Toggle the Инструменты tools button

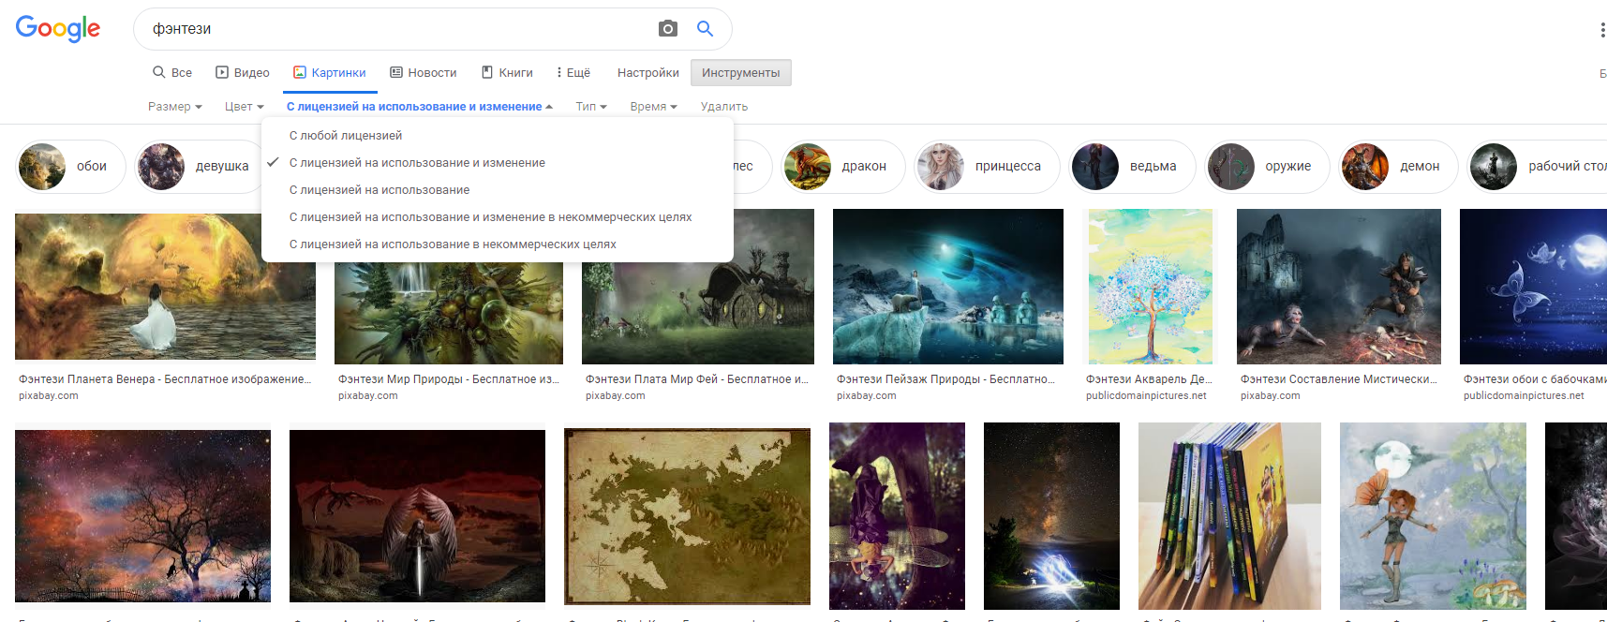[x=740, y=73]
